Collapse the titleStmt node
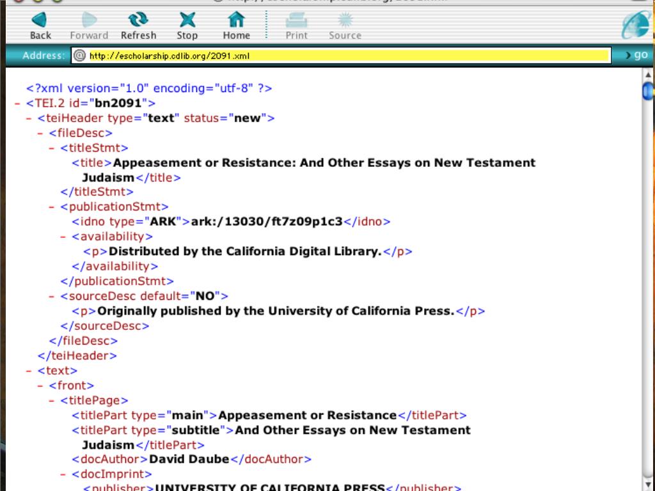 pyautogui.click(x=51, y=148)
